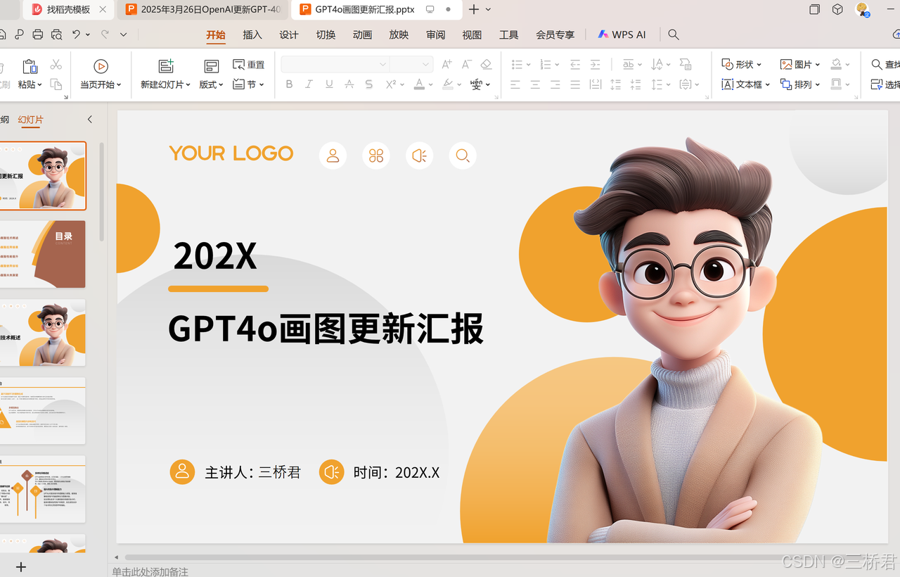Select the 技术概述 slide thumbnail

[x=42, y=332]
